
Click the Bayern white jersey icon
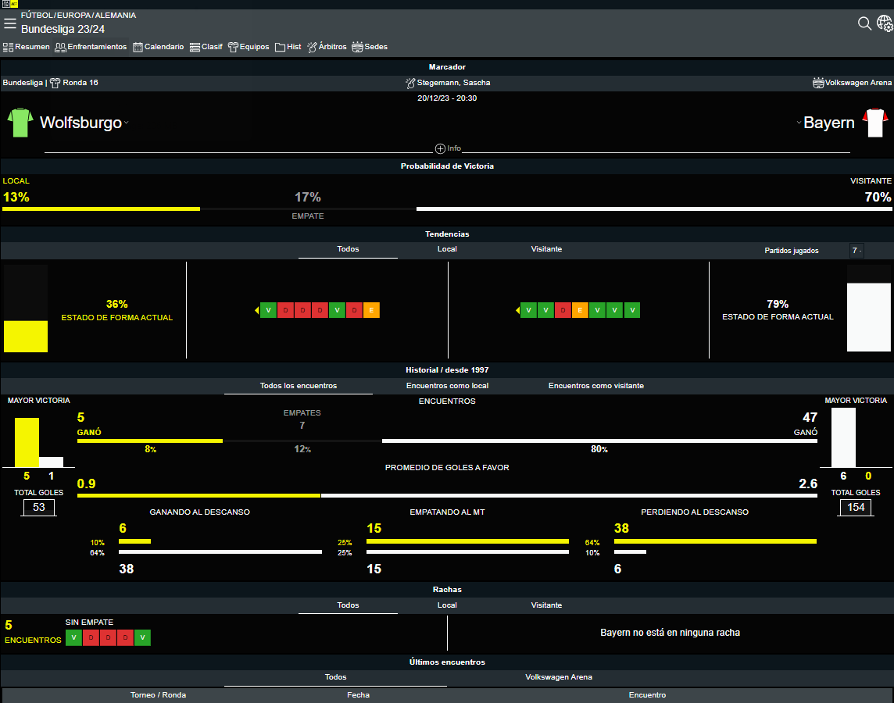(874, 123)
